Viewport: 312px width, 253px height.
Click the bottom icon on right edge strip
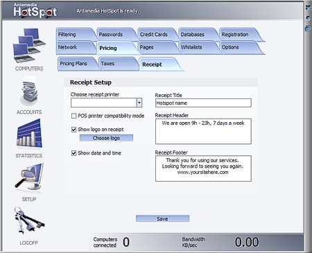[308, 28]
